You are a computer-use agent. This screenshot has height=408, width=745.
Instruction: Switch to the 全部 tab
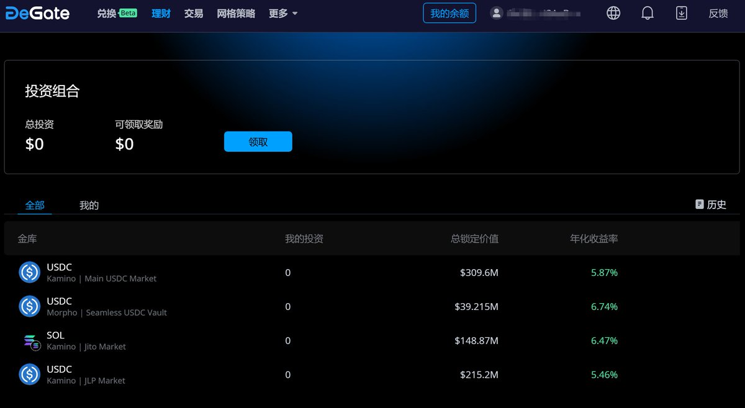click(x=35, y=205)
